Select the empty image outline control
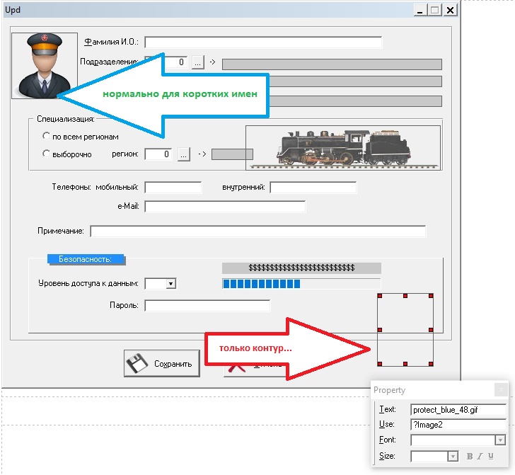The image size is (515, 475). 405,330
